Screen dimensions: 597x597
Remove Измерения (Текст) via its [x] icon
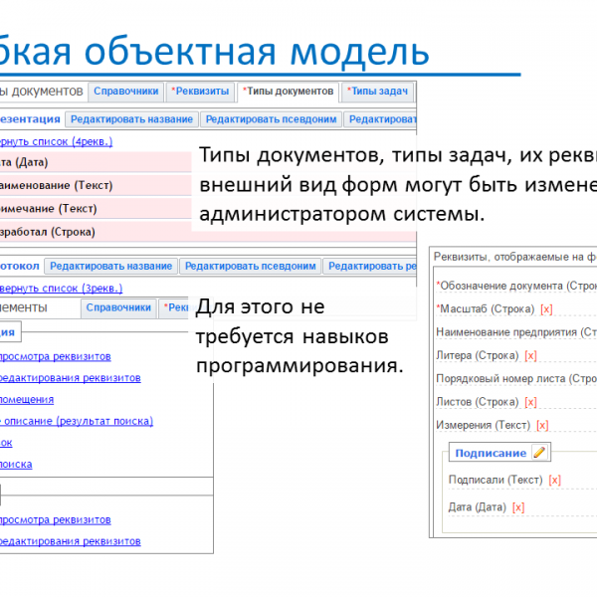[x=542, y=426]
